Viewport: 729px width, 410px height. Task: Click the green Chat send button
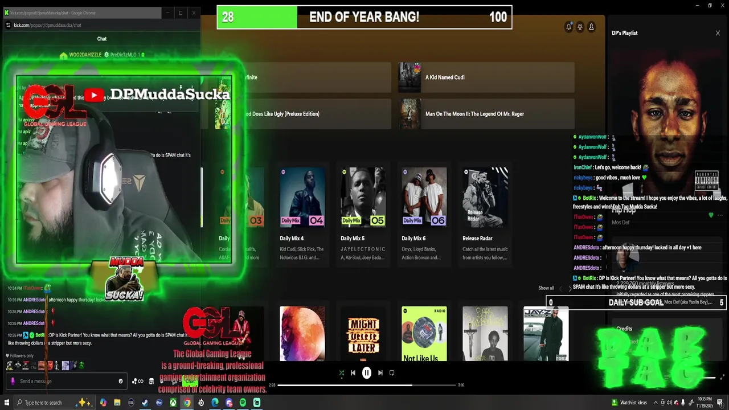click(x=190, y=382)
